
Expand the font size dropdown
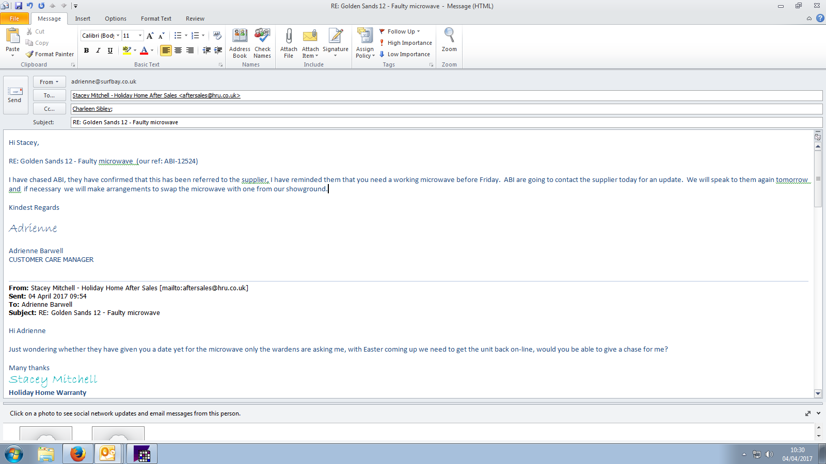coord(140,36)
